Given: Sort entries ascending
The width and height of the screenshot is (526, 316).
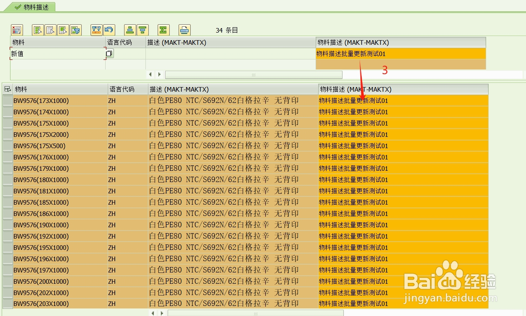Looking at the screenshot, I should [x=130, y=30].
